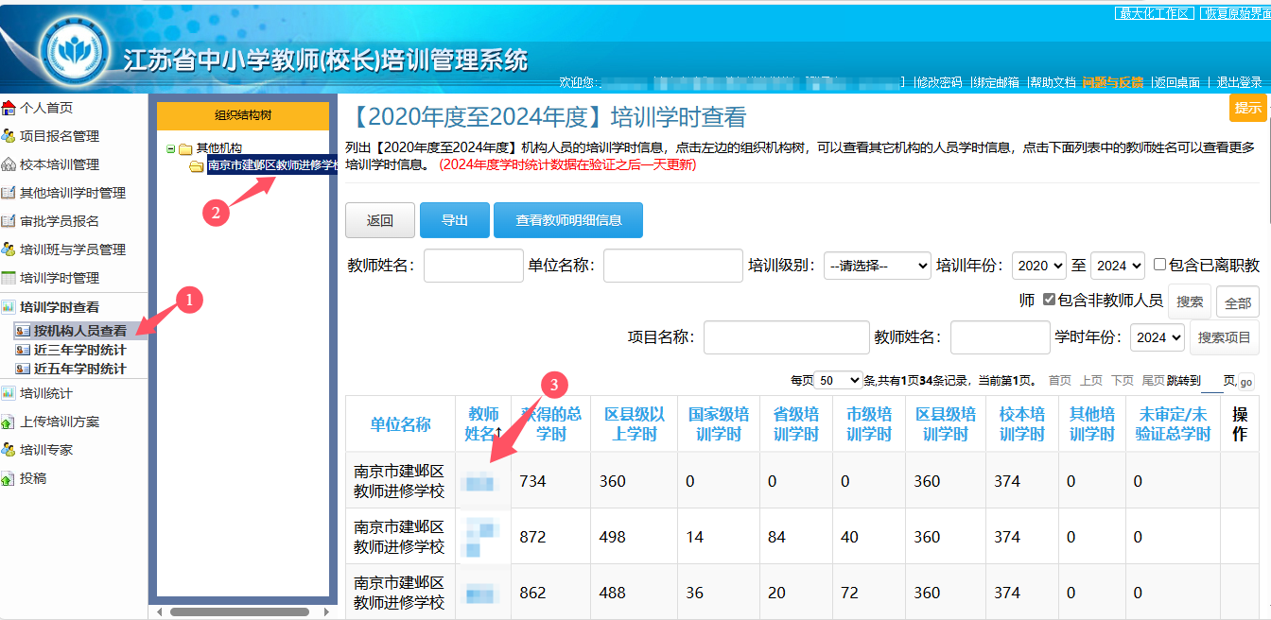Toggle 包含已离职教师 checkbox
This screenshot has height=620, width=1271.
tap(1159, 266)
